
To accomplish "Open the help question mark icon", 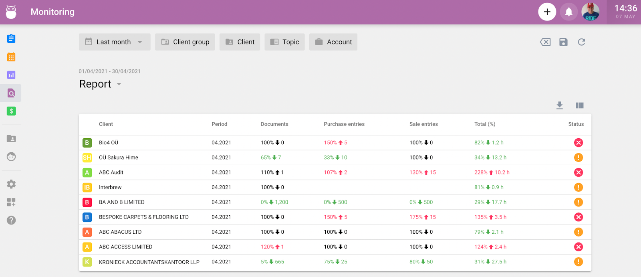I will coord(11,220).
